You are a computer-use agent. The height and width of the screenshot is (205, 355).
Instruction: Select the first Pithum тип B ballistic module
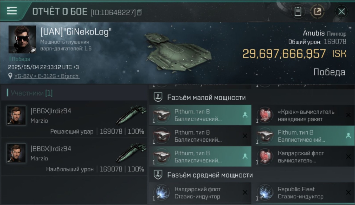click(x=200, y=115)
